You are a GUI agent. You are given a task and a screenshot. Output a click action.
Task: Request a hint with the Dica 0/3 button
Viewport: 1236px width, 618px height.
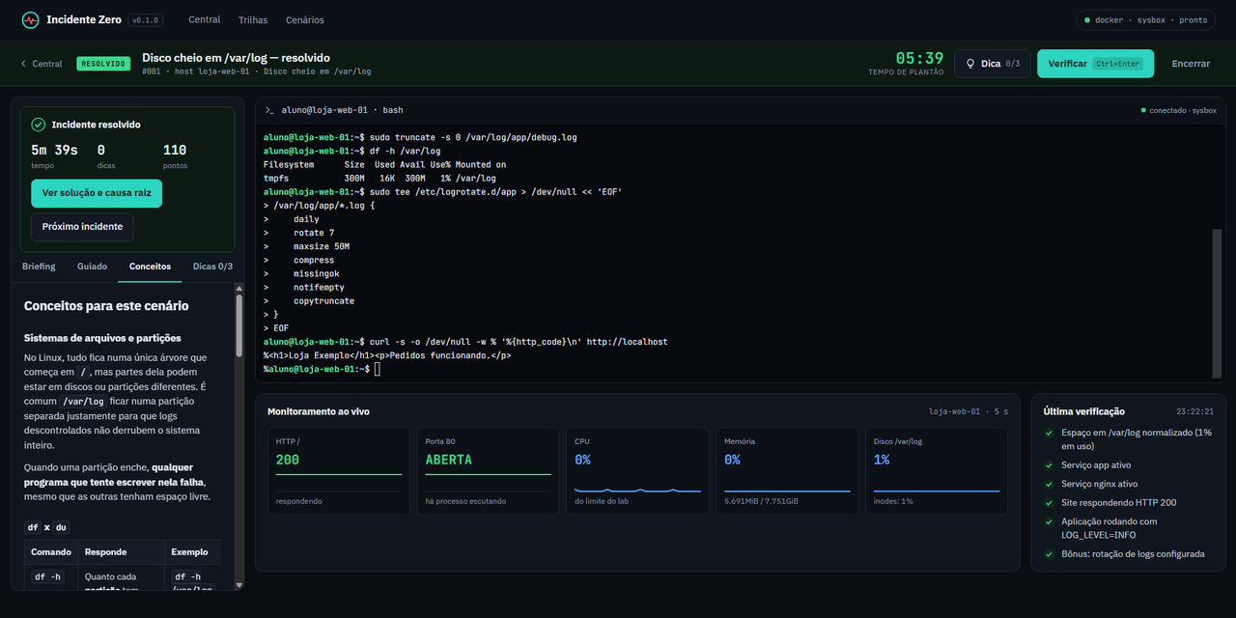pos(993,64)
